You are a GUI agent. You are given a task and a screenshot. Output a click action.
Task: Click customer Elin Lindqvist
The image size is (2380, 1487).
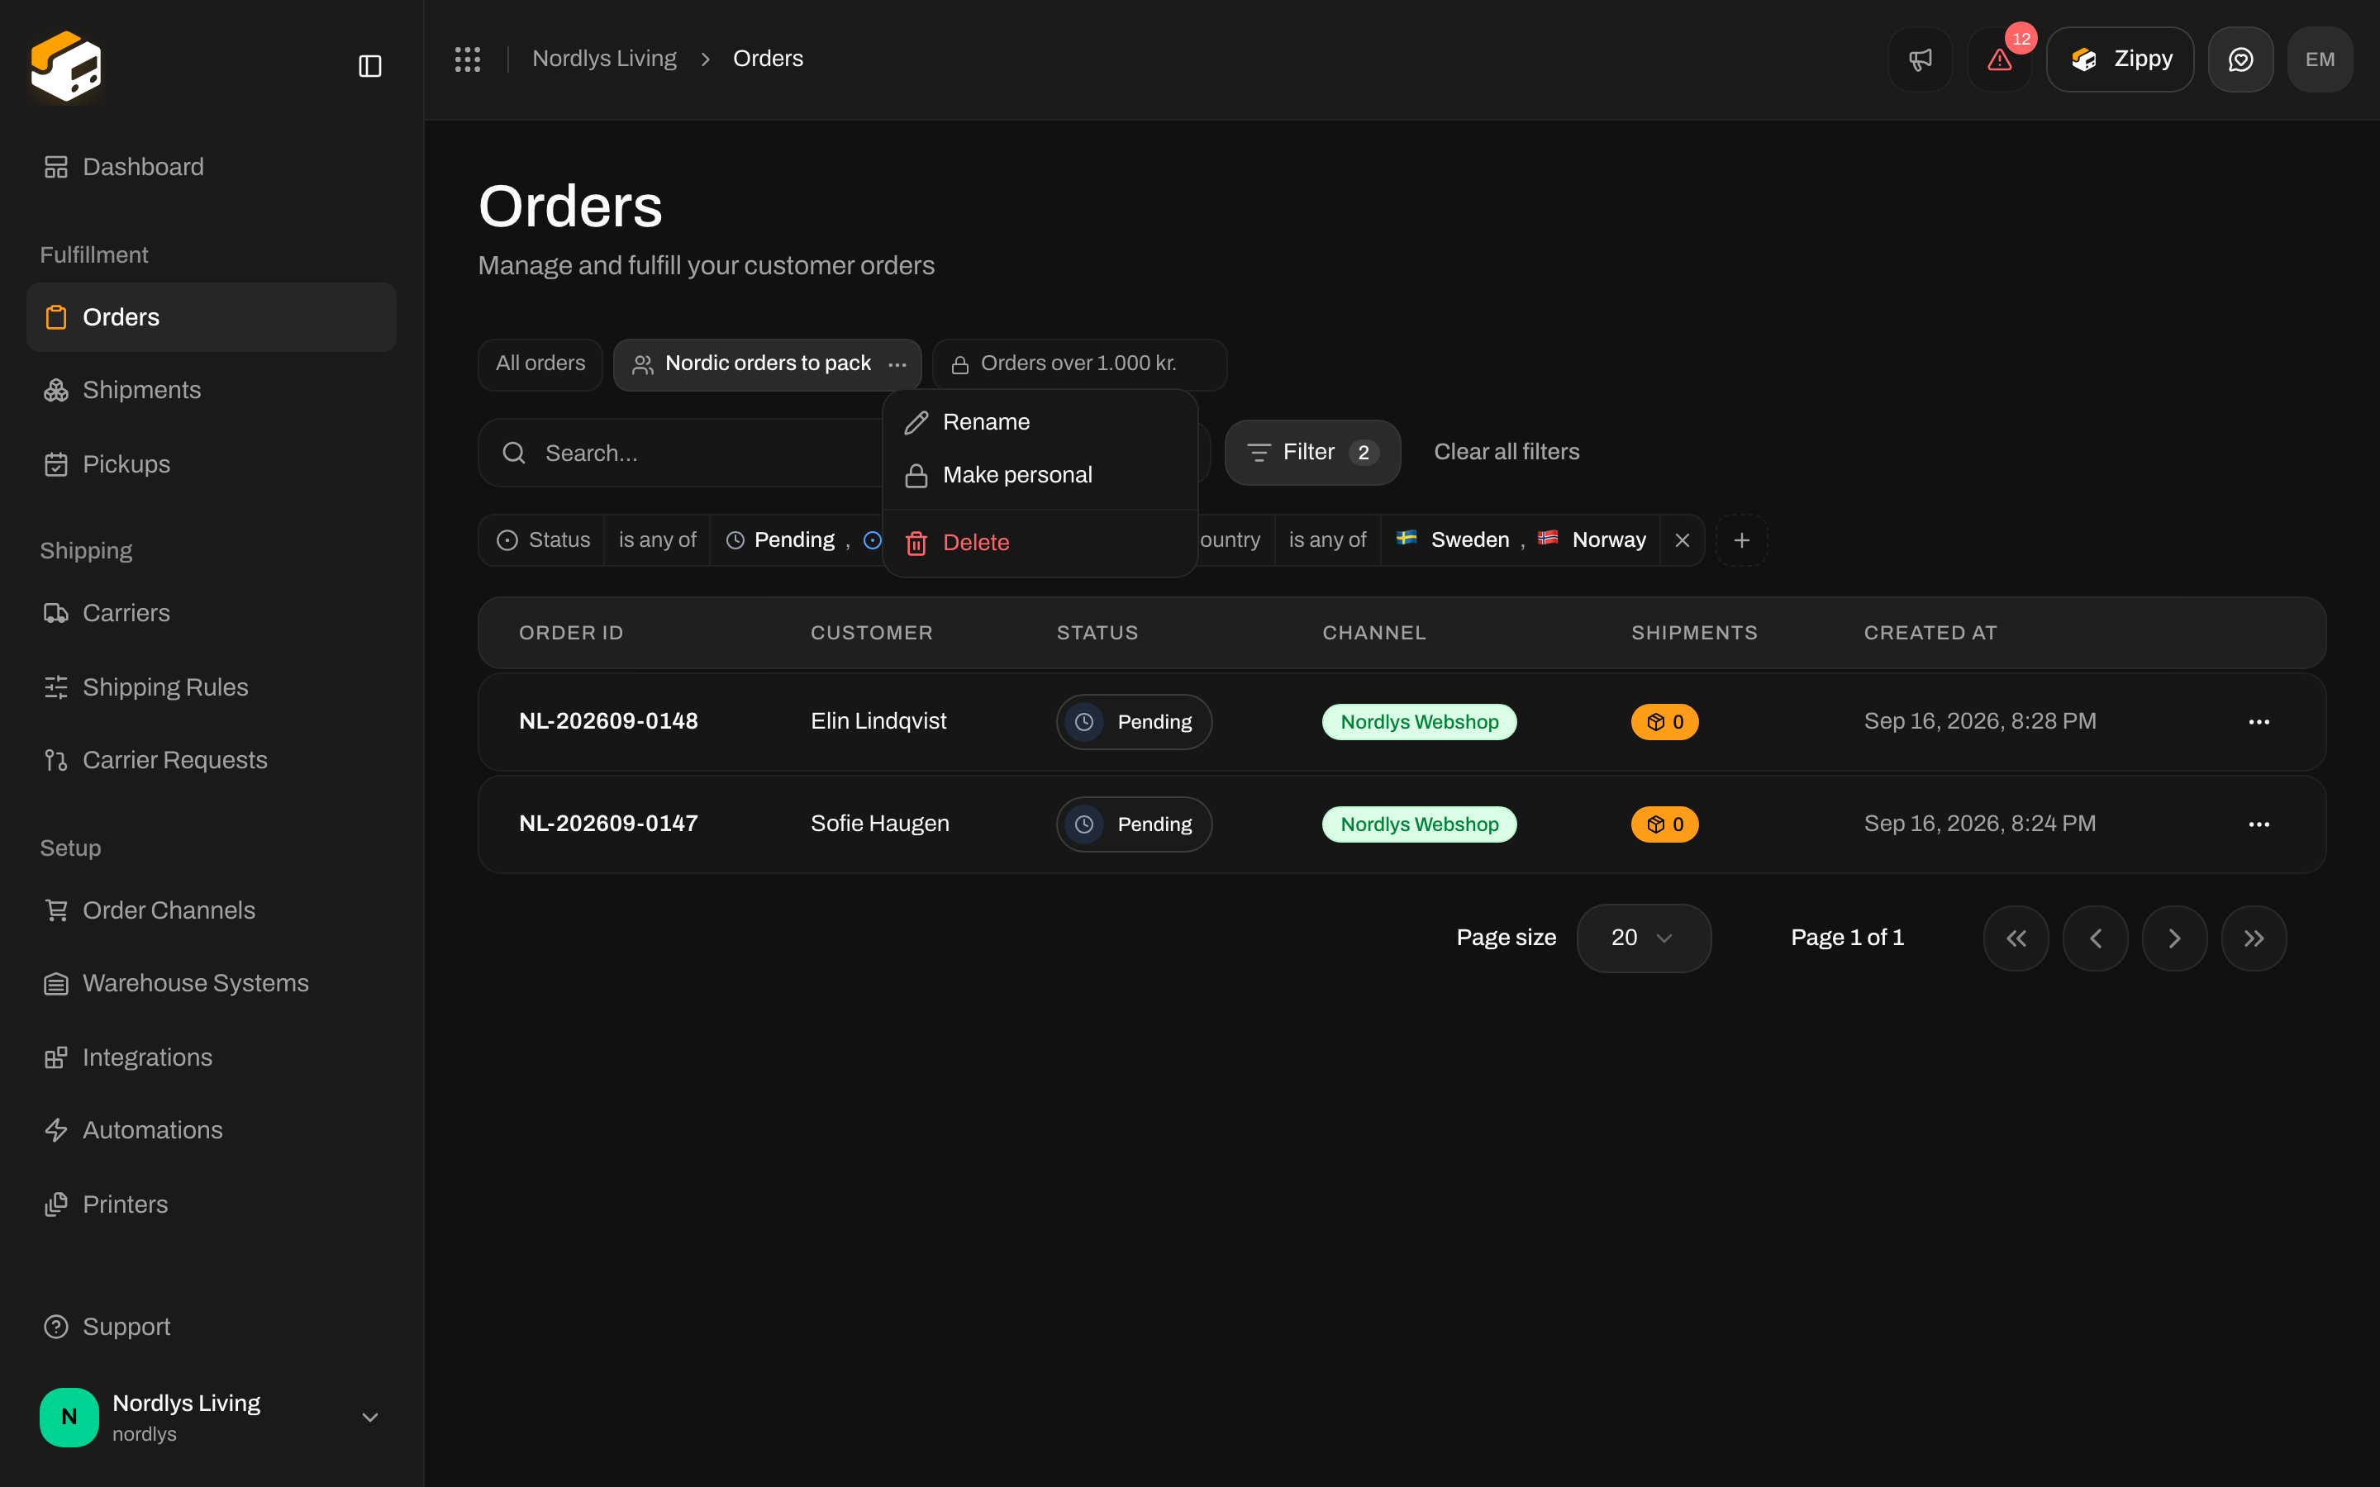tap(878, 721)
